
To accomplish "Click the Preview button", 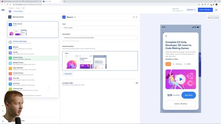I will tap(191, 10).
